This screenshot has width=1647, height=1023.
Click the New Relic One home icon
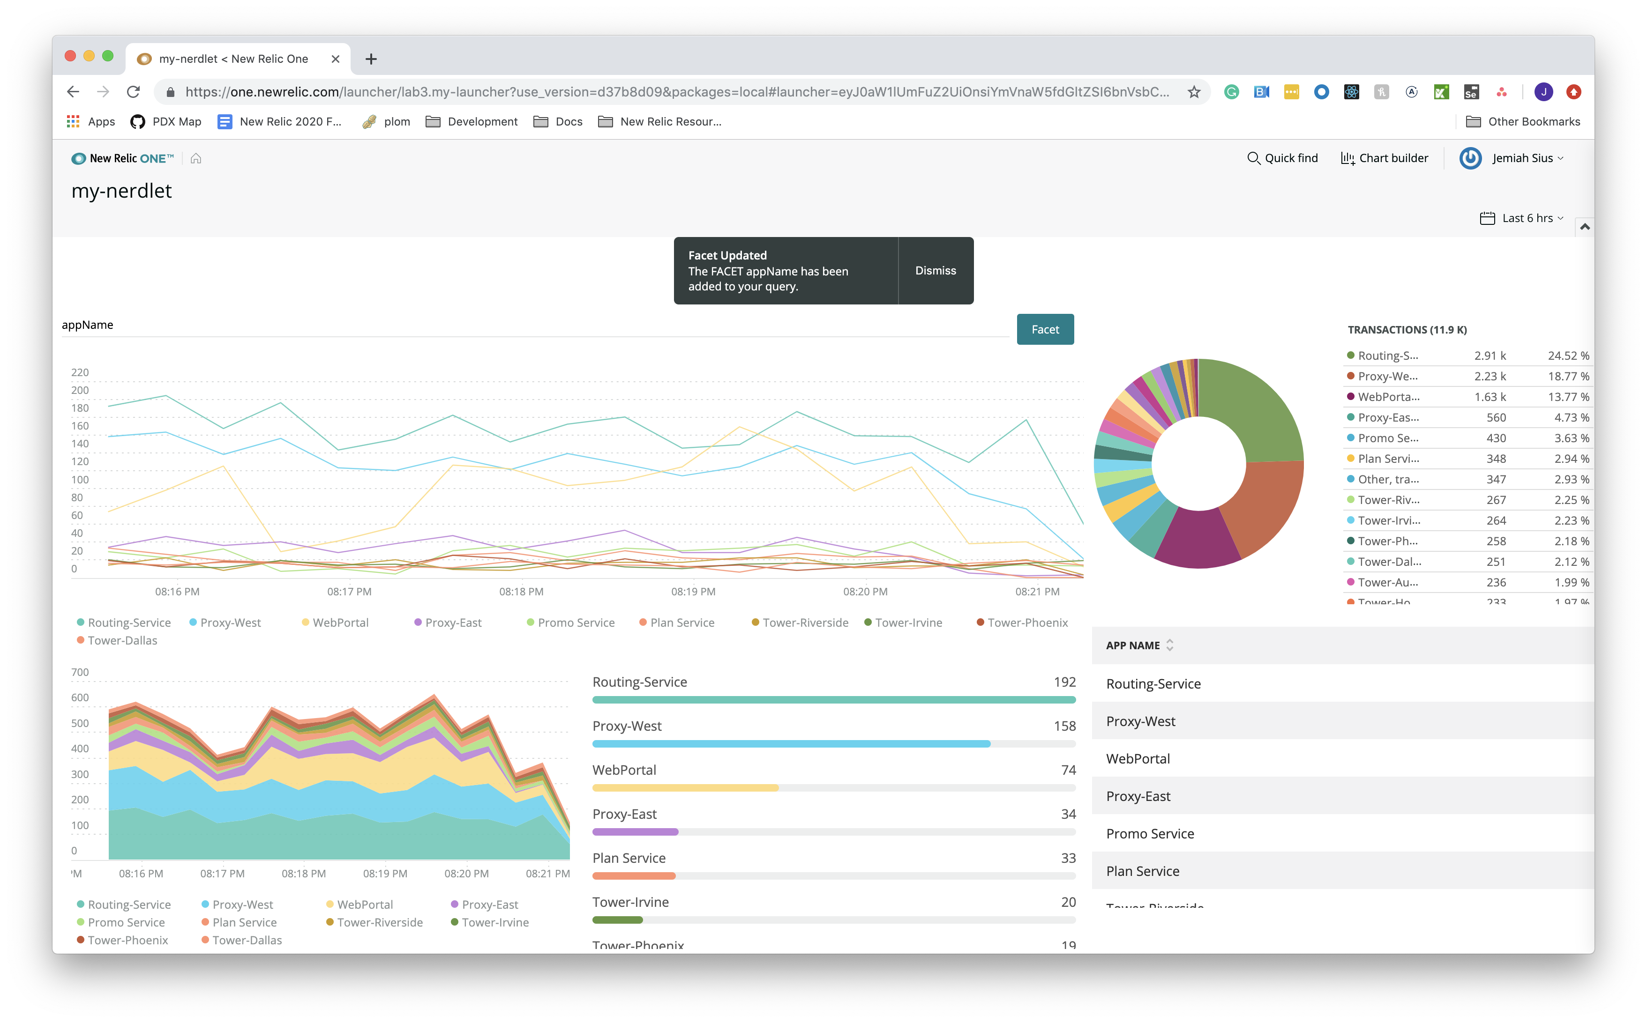point(195,158)
